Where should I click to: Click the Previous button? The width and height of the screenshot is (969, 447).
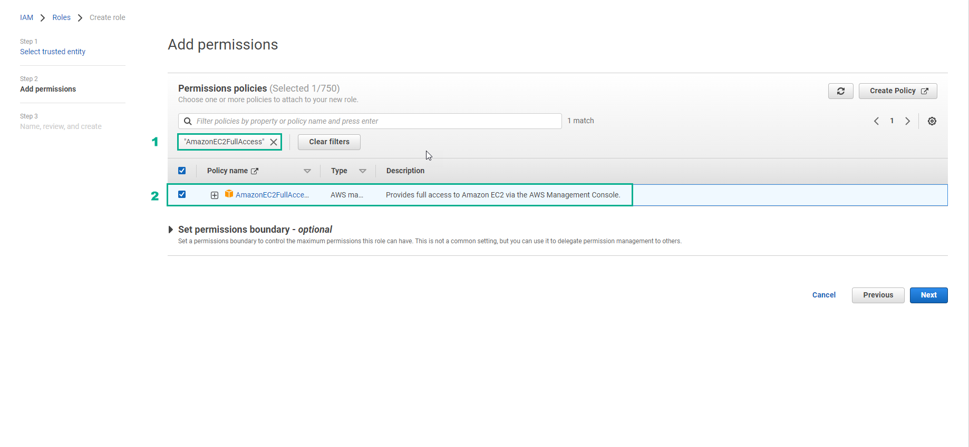(878, 295)
